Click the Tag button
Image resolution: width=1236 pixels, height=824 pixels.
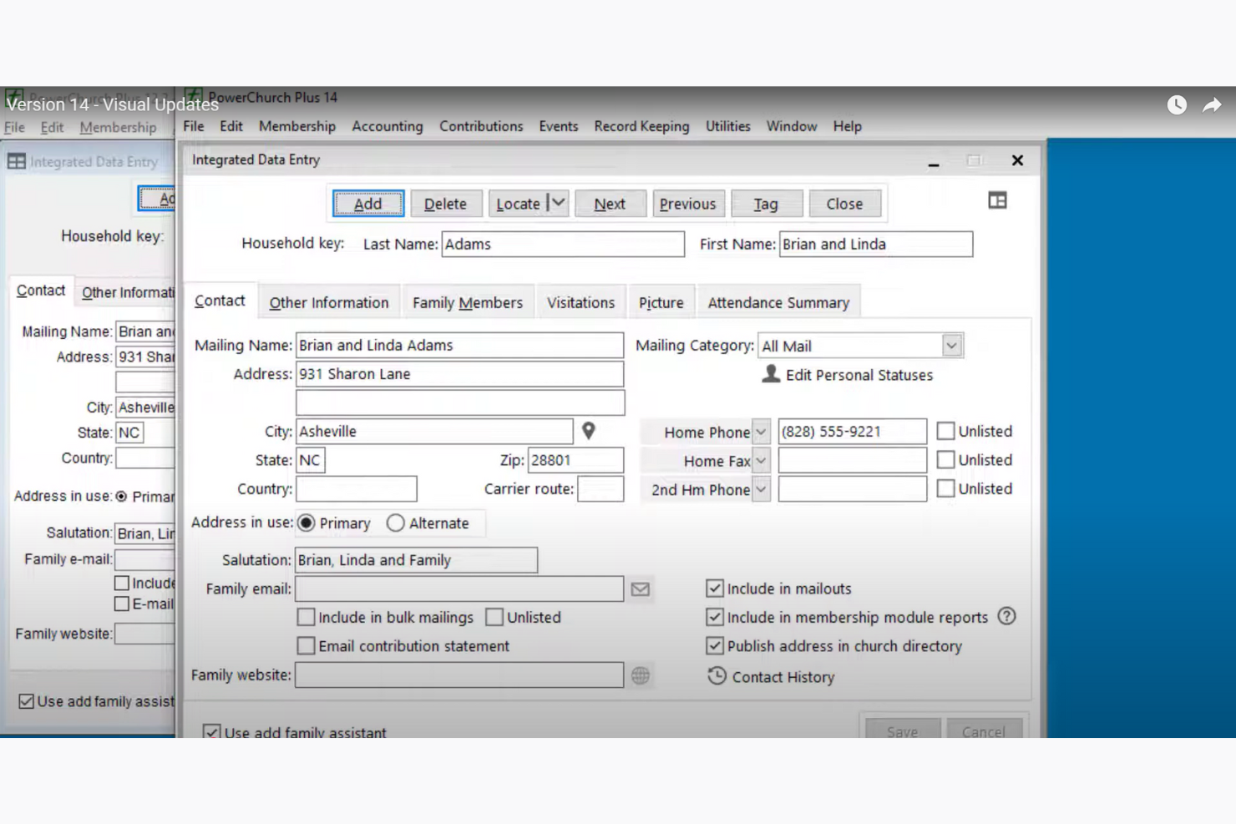coord(766,204)
